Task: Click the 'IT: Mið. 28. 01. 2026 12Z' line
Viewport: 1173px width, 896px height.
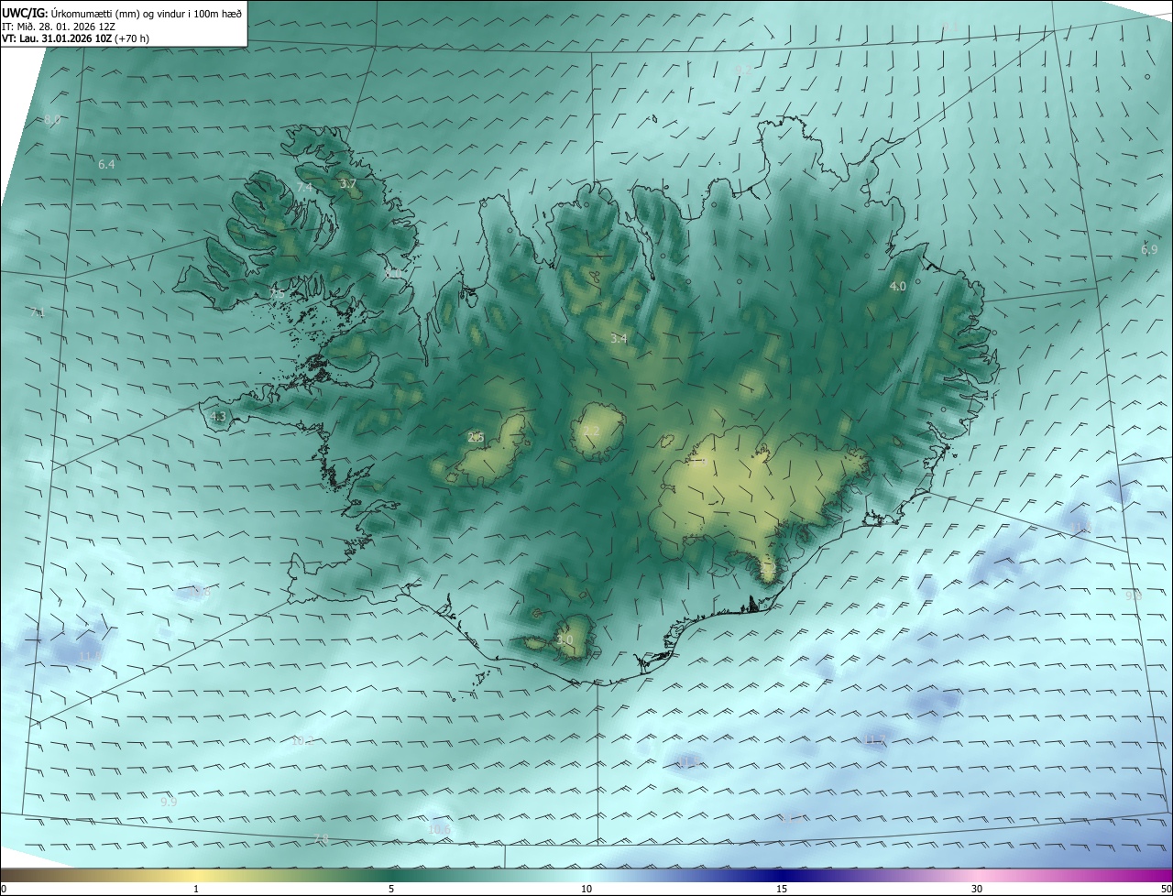Action: 59,26
